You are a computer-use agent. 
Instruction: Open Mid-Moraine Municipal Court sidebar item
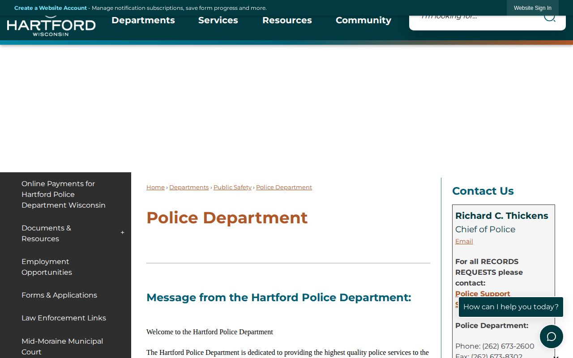pos(65,346)
